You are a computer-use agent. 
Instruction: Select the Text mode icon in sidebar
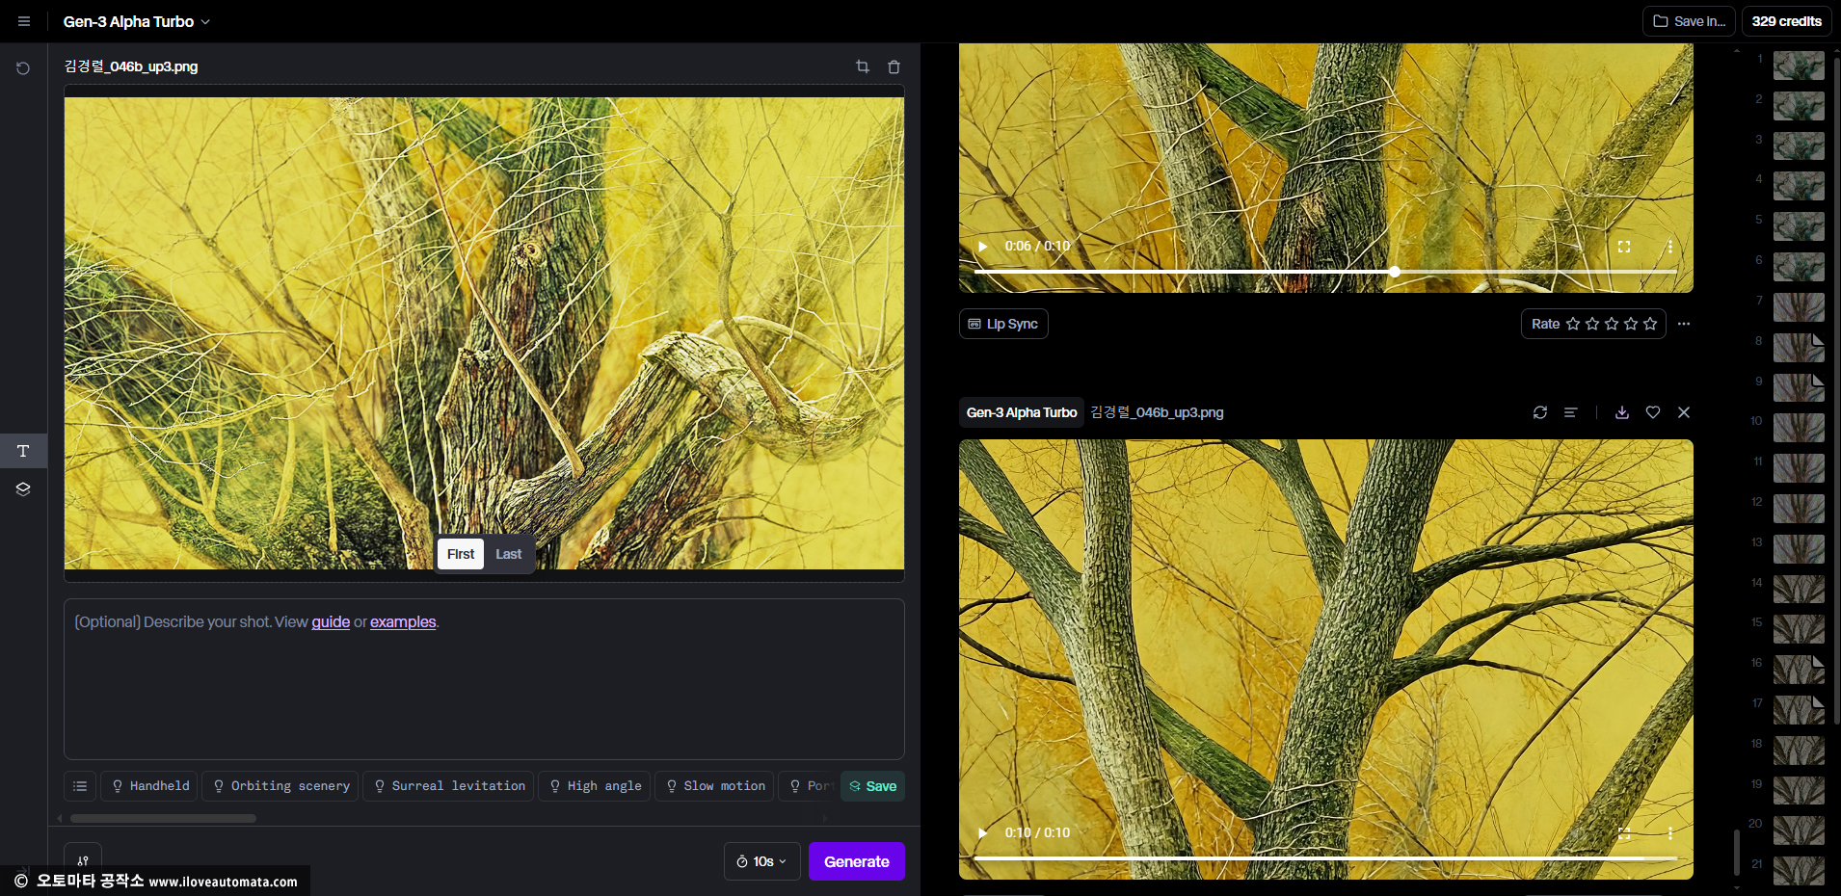[23, 451]
